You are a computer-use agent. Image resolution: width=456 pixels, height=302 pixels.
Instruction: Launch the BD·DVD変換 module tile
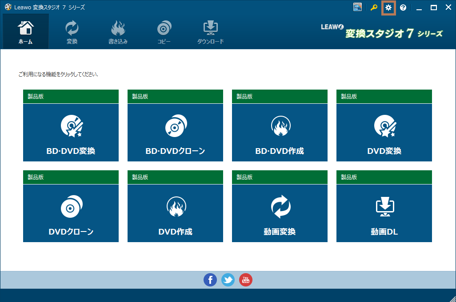point(71,132)
